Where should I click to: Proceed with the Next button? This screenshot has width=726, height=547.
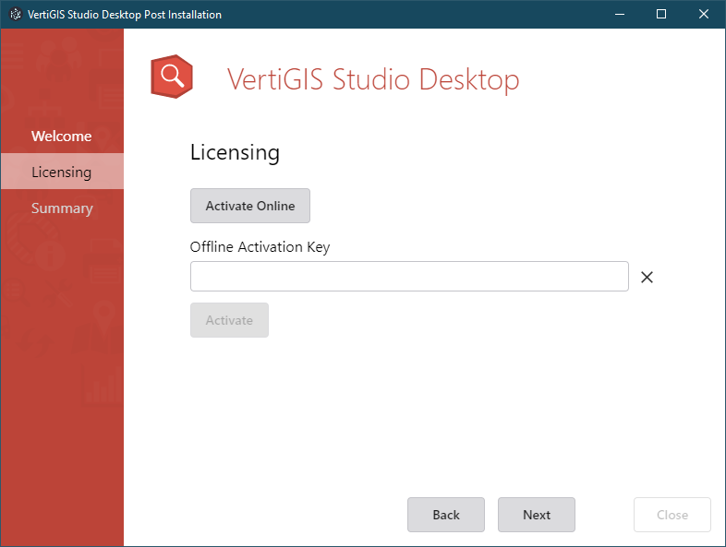coord(537,515)
